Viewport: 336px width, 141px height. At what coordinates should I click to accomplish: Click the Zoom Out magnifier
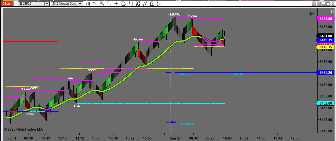(x=109, y=4)
